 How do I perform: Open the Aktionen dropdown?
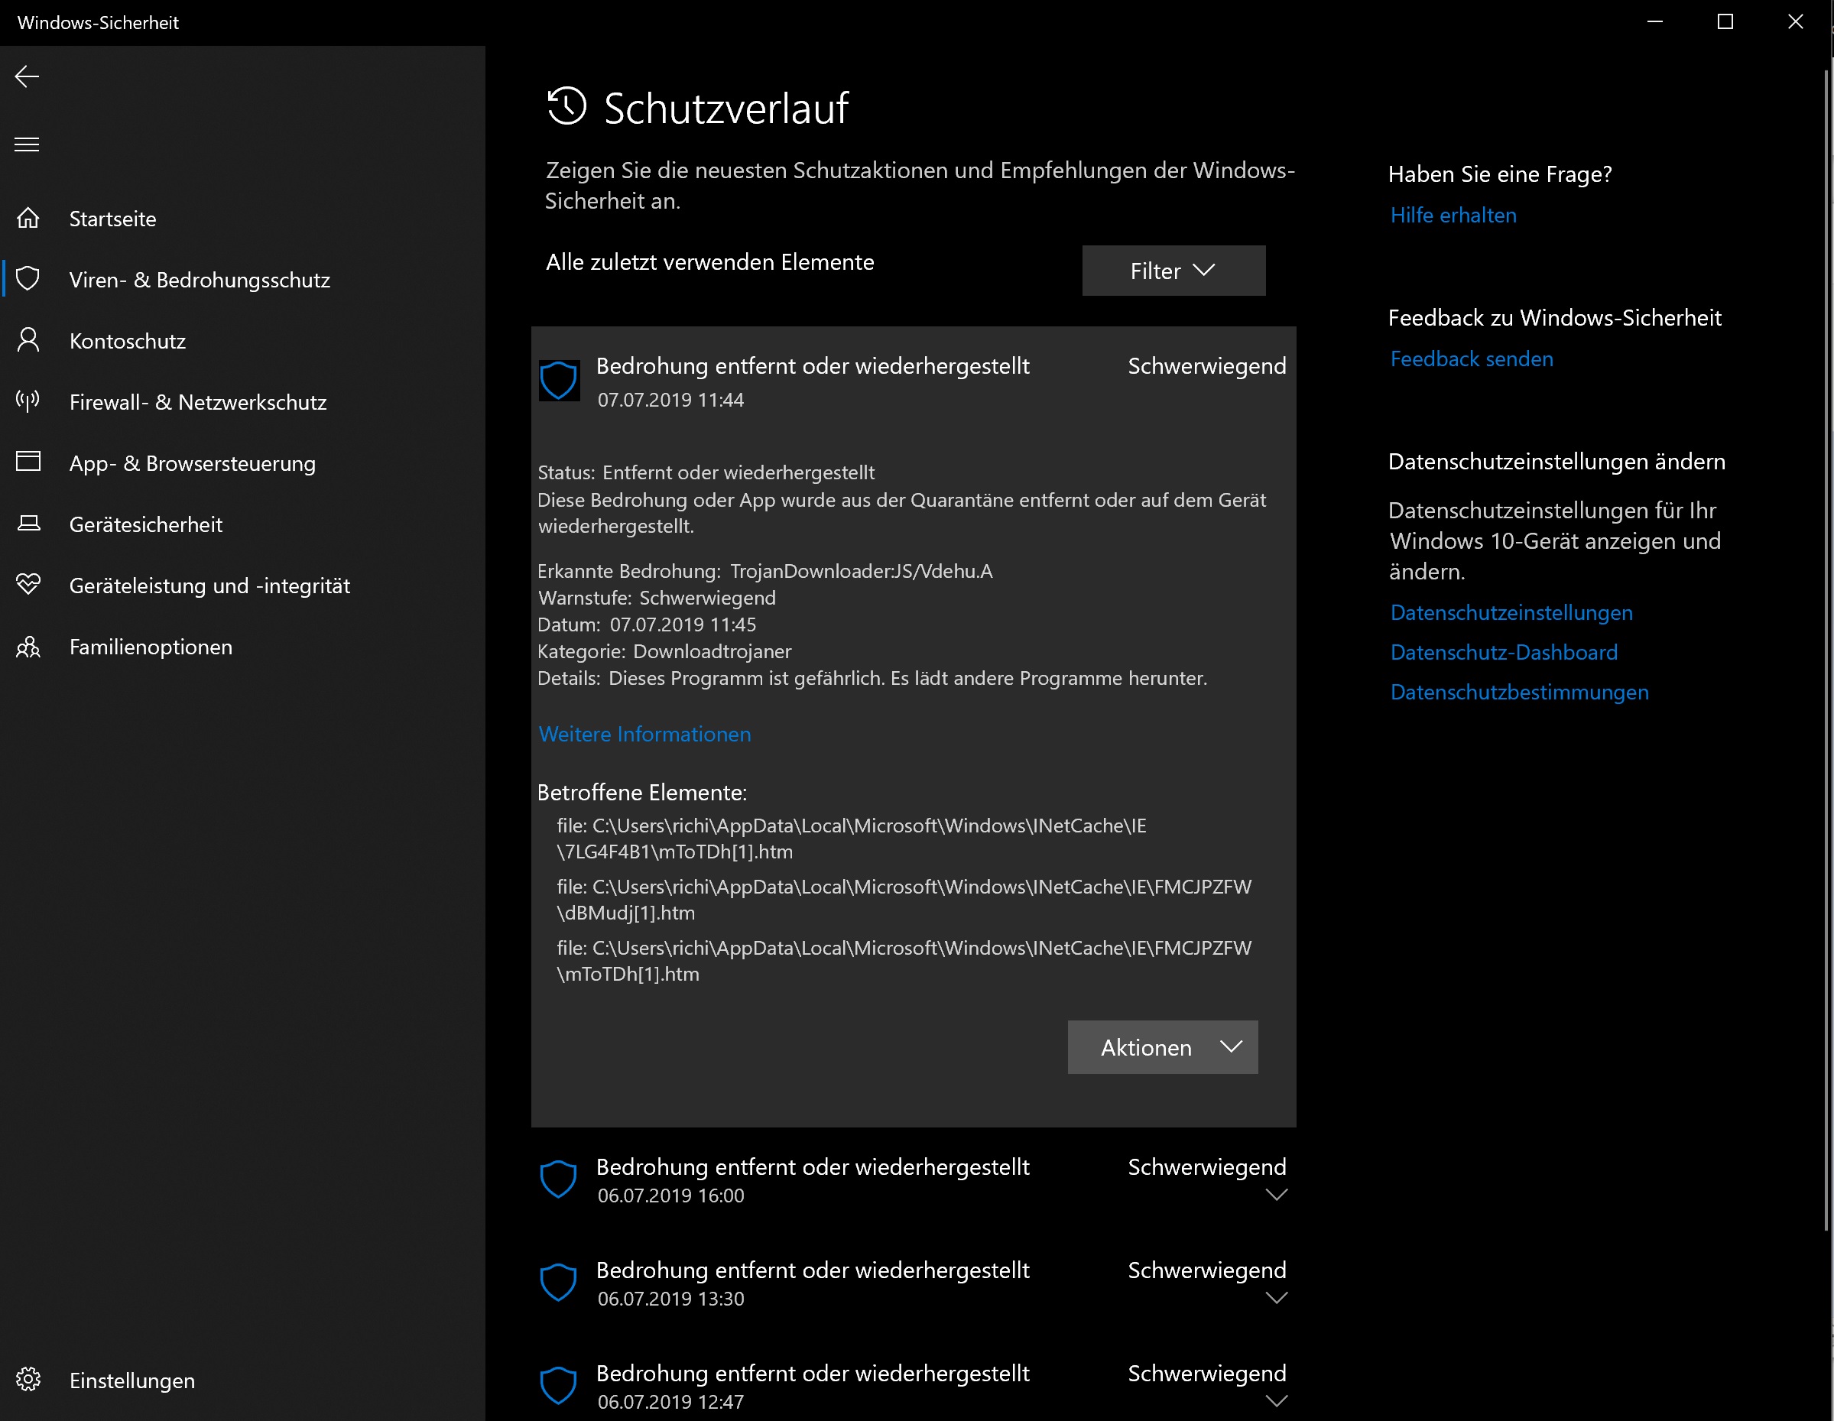(x=1162, y=1047)
